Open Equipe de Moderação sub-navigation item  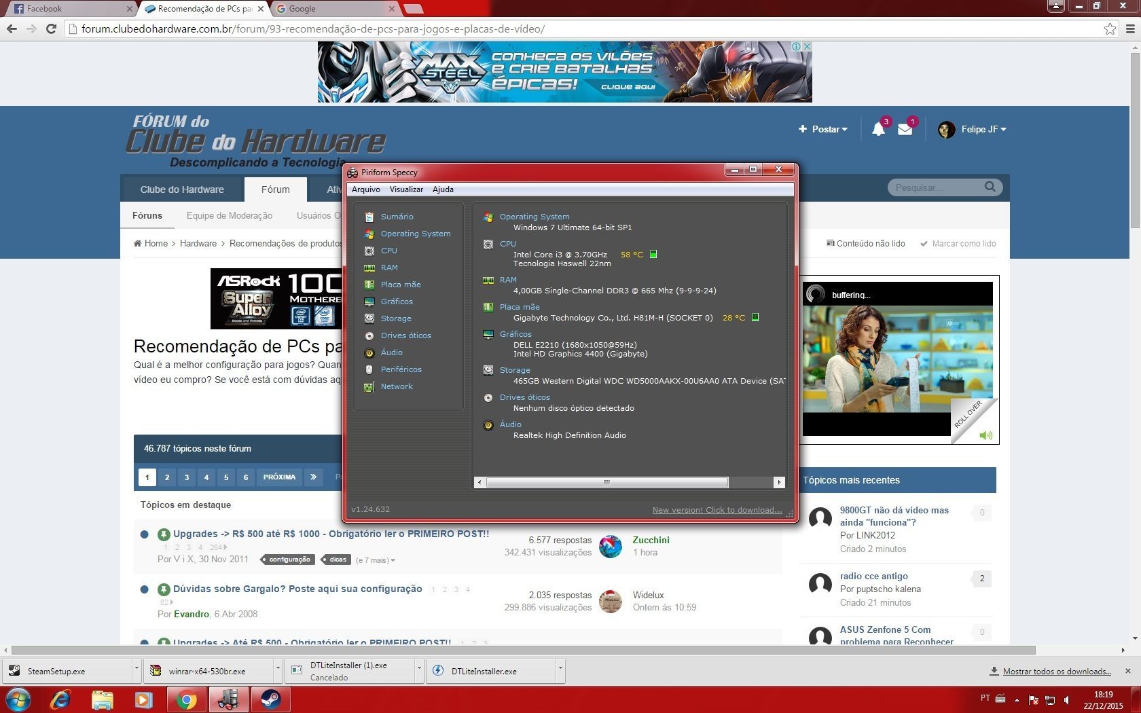(x=230, y=215)
